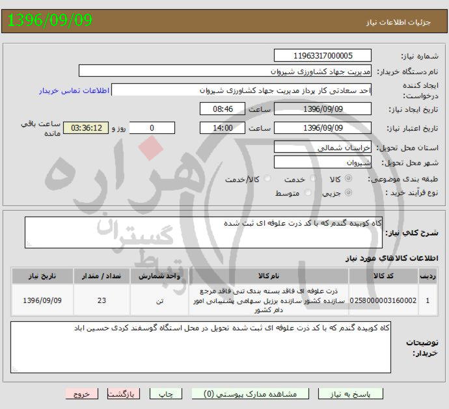Click the واحد شمارش column header
449x409 pixels.
point(159,276)
